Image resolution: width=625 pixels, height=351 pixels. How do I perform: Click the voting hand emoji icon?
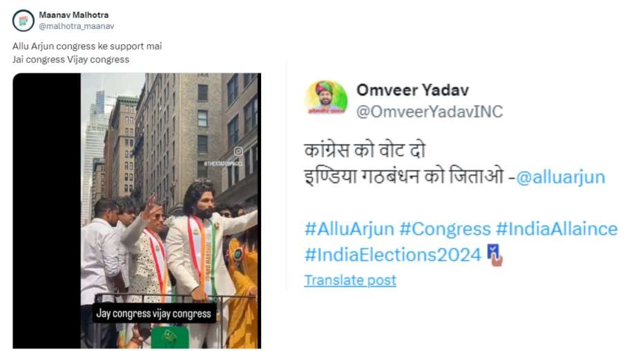pyautogui.click(x=494, y=255)
